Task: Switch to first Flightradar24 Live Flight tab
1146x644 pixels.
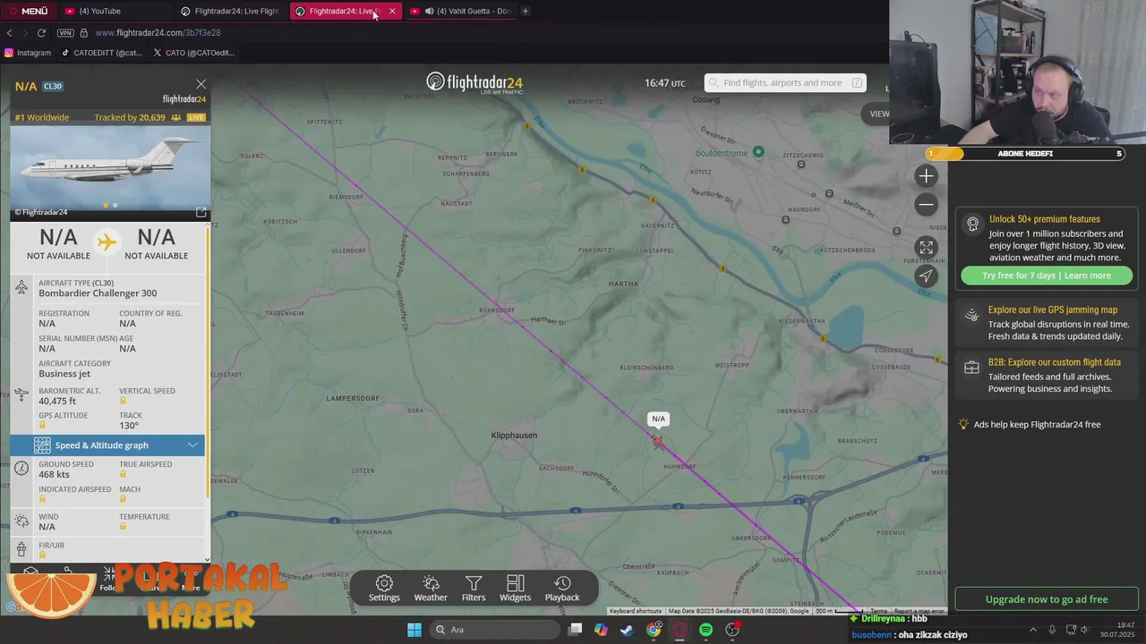Action: (229, 11)
